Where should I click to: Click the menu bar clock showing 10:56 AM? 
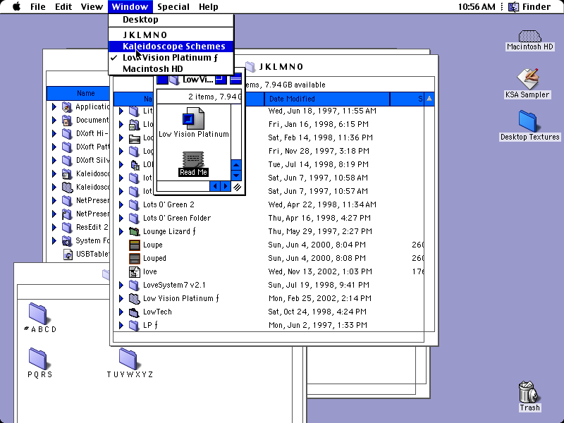tap(477, 6)
